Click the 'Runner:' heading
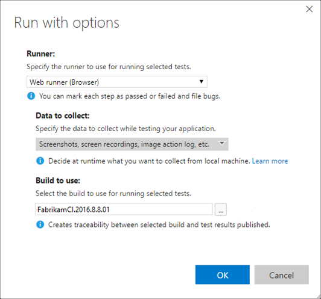 coord(41,54)
